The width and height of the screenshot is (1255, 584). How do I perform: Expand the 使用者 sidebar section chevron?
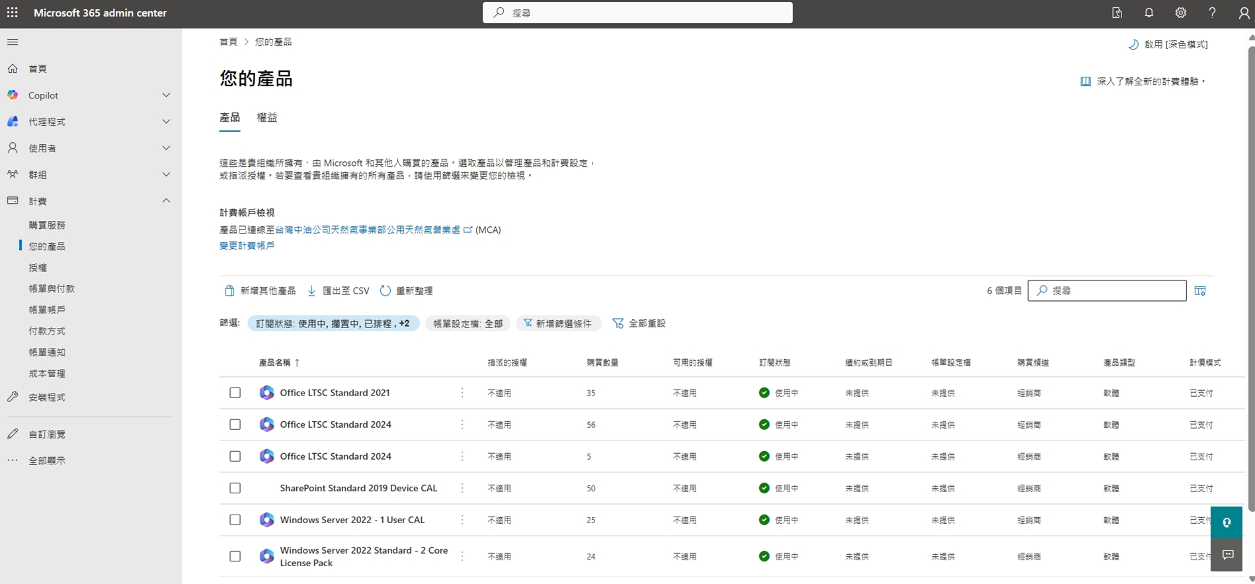tap(166, 148)
